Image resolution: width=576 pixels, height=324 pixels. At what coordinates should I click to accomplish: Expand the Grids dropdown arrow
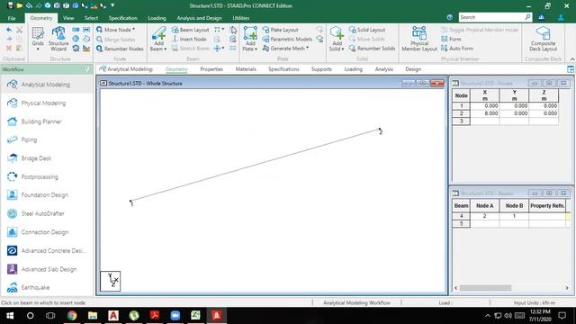pyautogui.click(x=38, y=49)
